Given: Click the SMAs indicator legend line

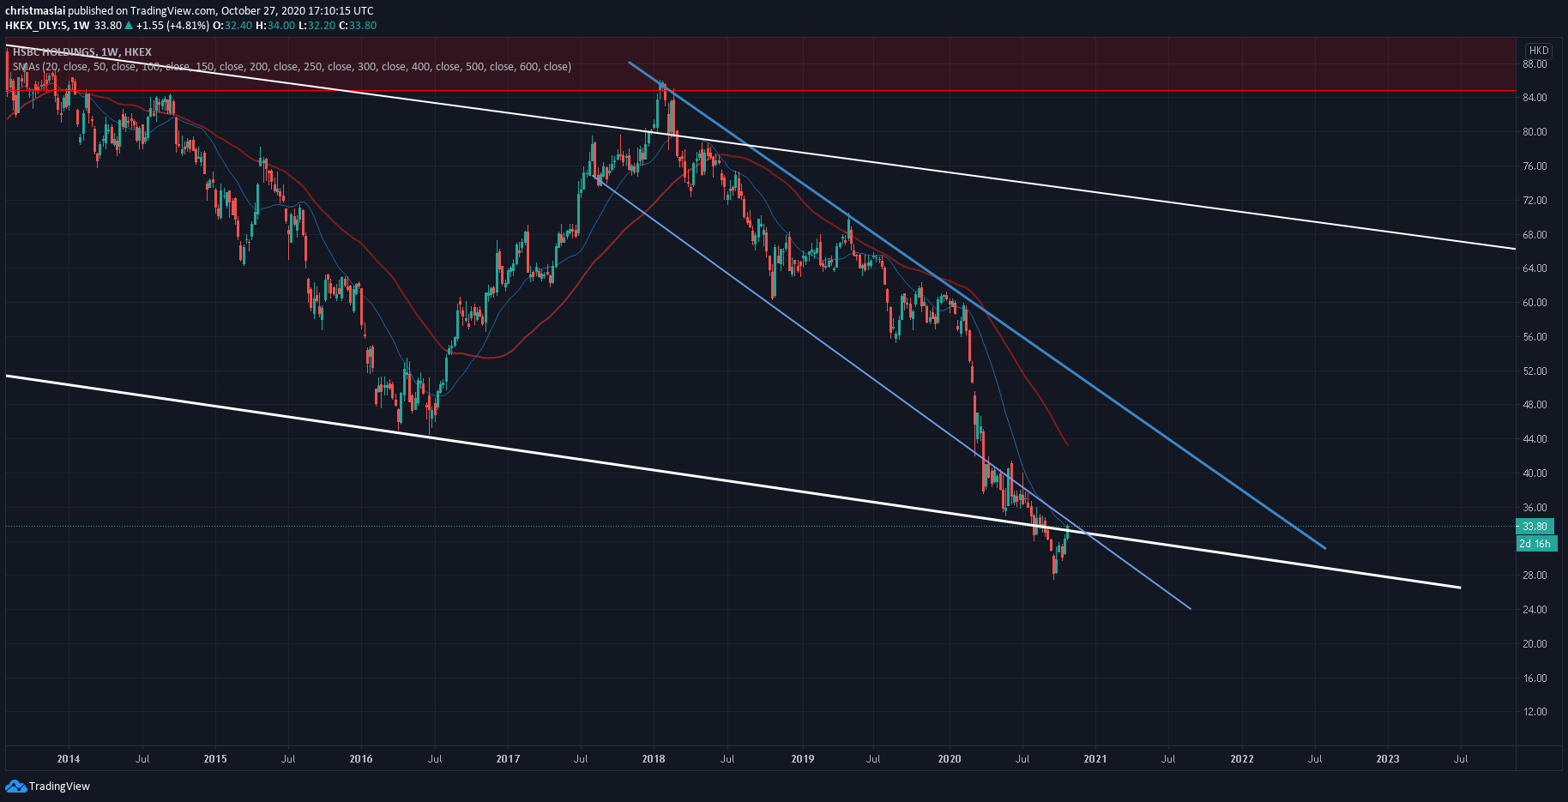Looking at the screenshot, I should point(292,66).
